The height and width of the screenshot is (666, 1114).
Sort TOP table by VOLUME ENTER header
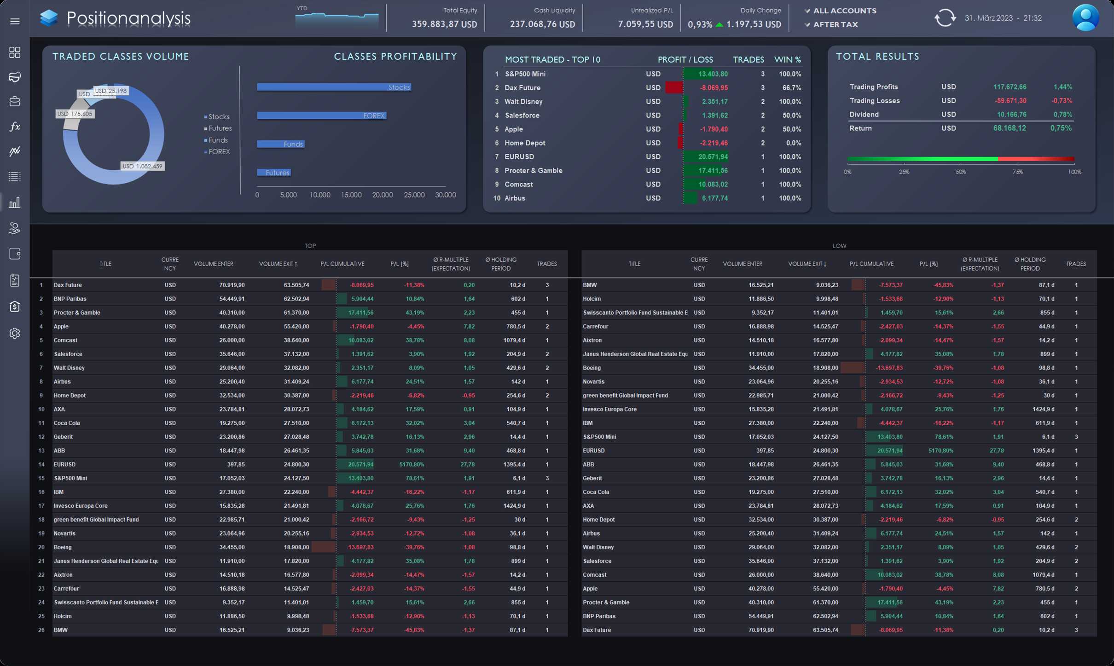(x=214, y=264)
